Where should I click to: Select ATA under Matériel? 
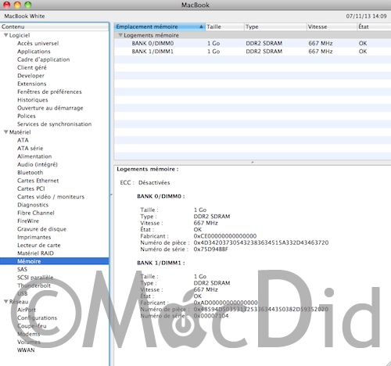point(23,140)
